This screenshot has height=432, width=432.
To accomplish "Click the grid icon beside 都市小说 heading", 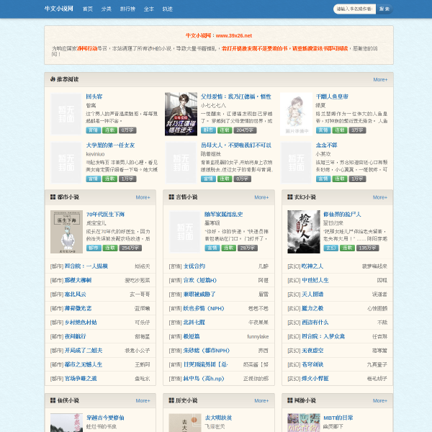I will [53, 197].
